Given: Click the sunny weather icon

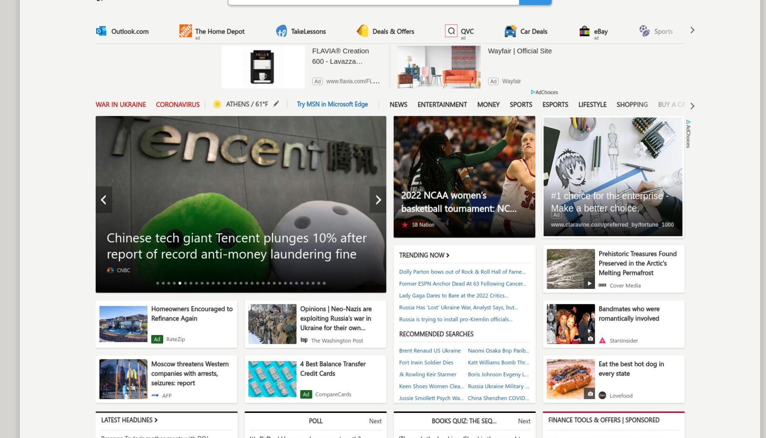Looking at the screenshot, I should (x=217, y=104).
